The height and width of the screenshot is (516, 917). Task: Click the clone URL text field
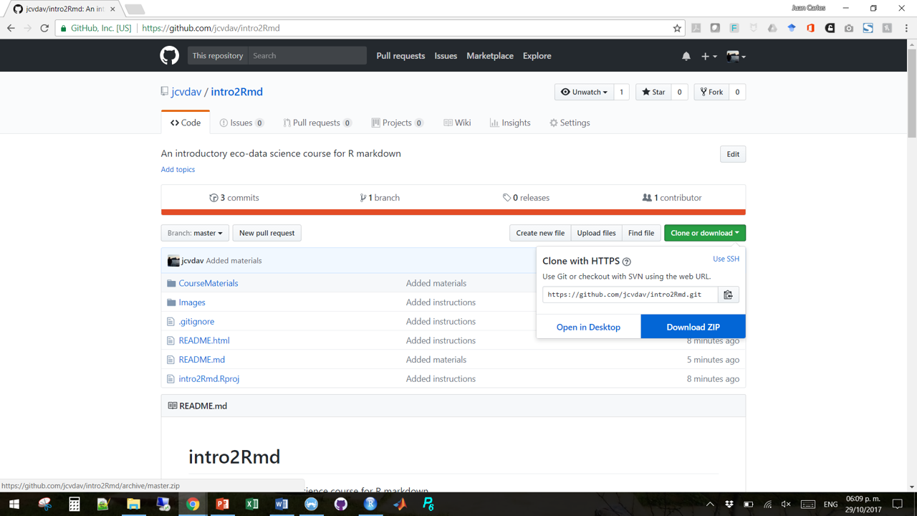click(630, 295)
